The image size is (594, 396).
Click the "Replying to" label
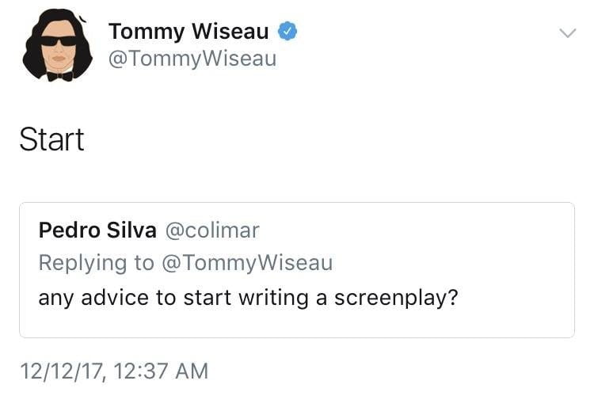coord(97,263)
